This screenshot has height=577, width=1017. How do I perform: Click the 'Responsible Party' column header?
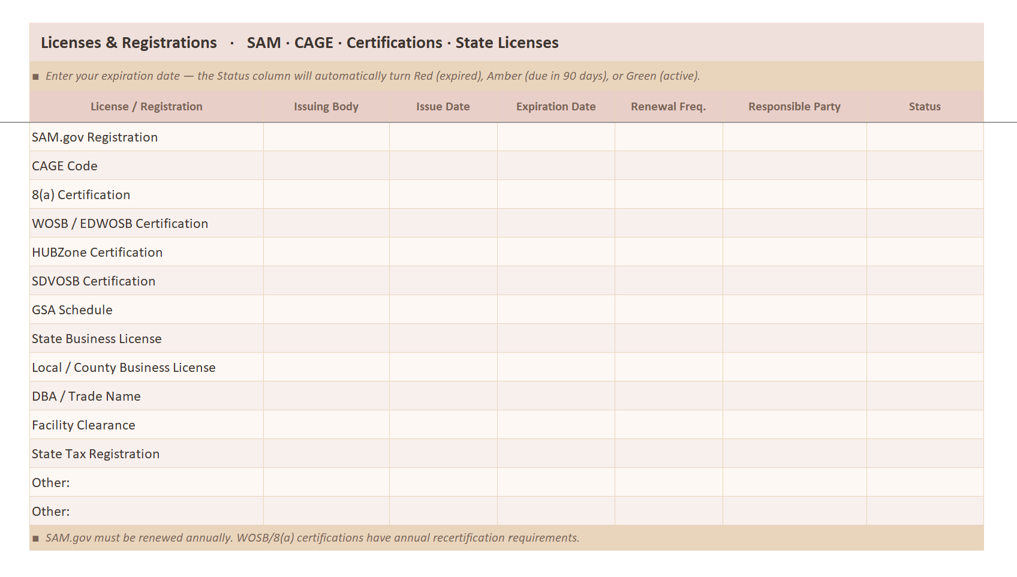click(x=795, y=107)
